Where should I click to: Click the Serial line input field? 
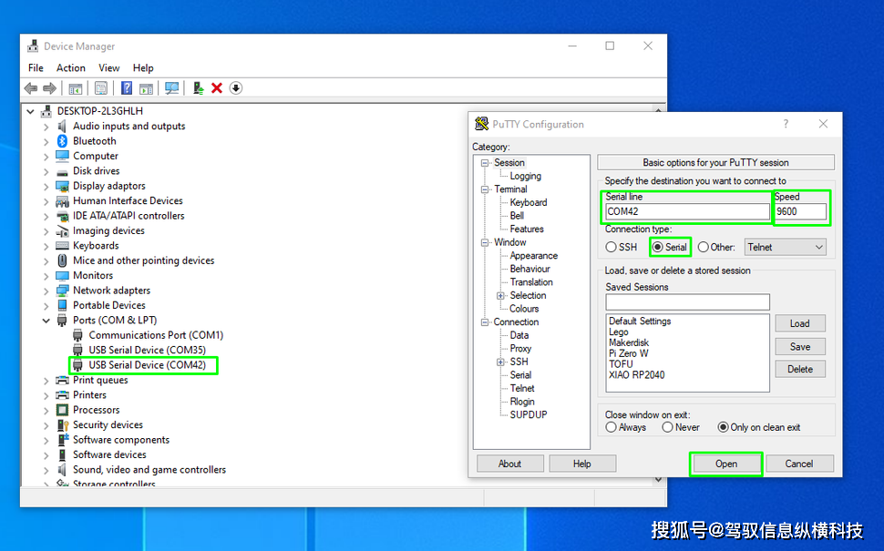pyautogui.click(x=687, y=212)
